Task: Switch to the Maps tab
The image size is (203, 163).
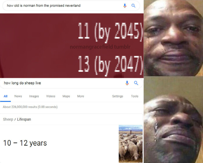Action: [x=66, y=96]
